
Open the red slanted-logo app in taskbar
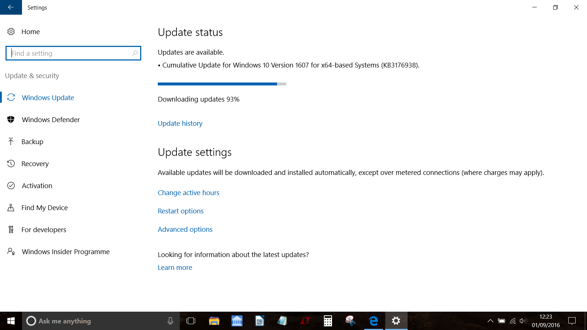(x=305, y=321)
